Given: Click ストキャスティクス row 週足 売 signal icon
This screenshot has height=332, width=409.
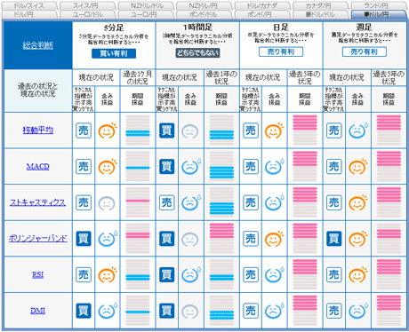Looking at the screenshot, I should tap(334, 202).
